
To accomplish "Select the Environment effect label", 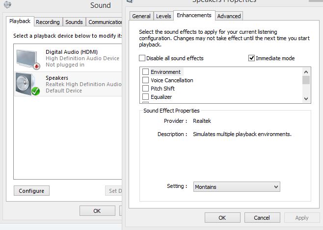I will (x=165, y=72).
